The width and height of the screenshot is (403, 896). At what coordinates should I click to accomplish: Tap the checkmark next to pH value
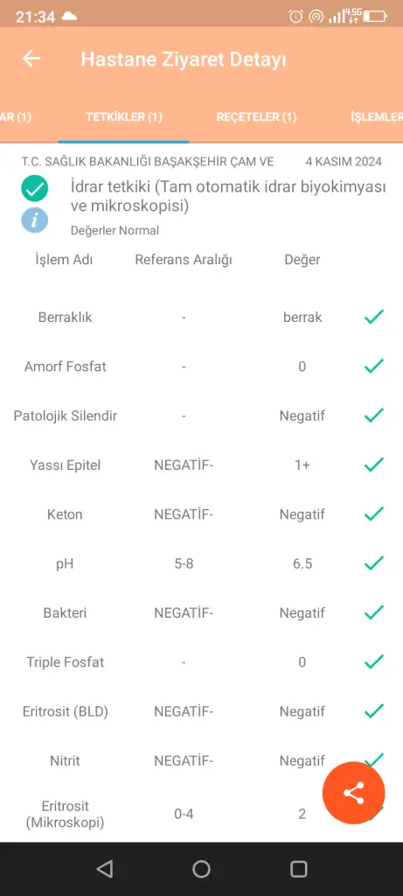pos(374,563)
